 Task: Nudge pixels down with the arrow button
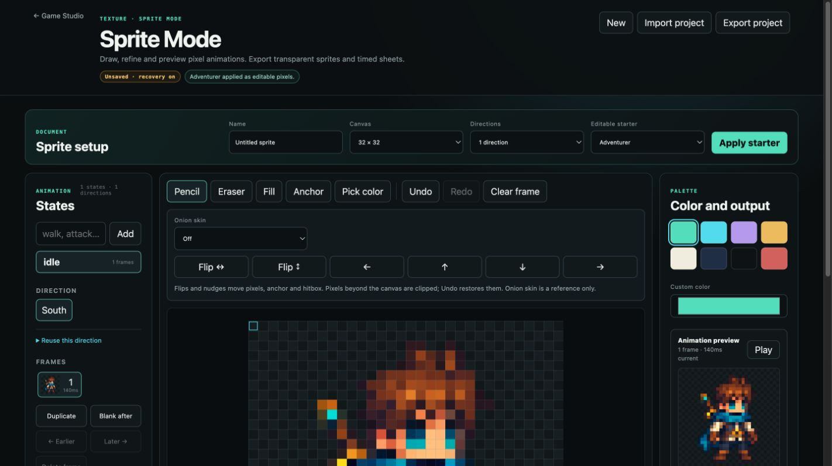coord(522,267)
